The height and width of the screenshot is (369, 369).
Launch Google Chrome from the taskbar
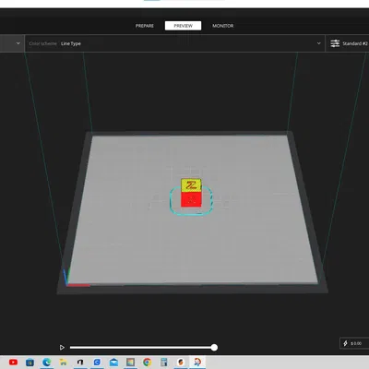coord(148,363)
